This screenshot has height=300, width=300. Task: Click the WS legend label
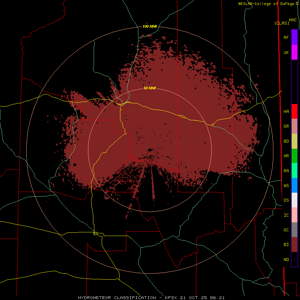coord(286,185)
